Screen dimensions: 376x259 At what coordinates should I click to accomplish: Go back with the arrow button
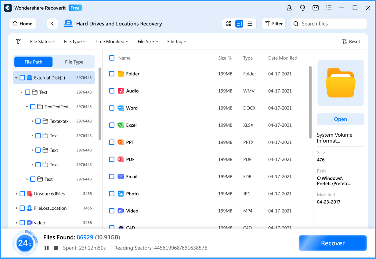pyautogui.click(x=52, y=24)
